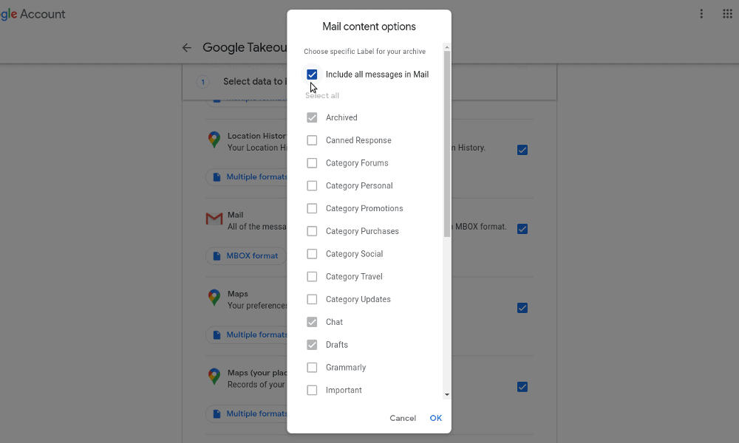Screen dimensions: 739x443
Task: Open Multiple formats under Maps (your places)
Action: [x=246, y=413]
